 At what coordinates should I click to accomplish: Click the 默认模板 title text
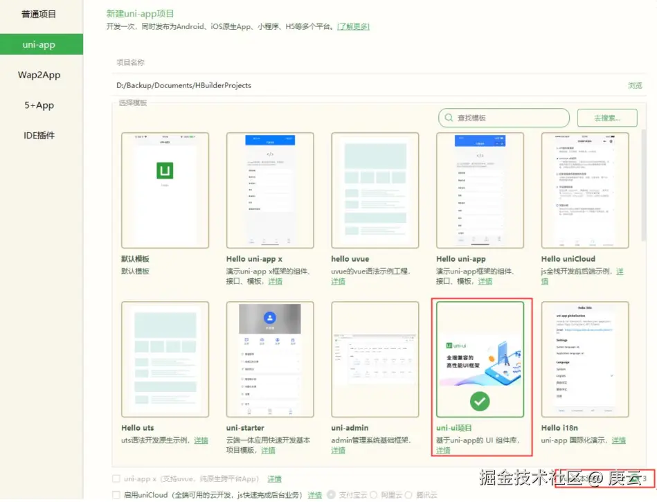point(135,259)
